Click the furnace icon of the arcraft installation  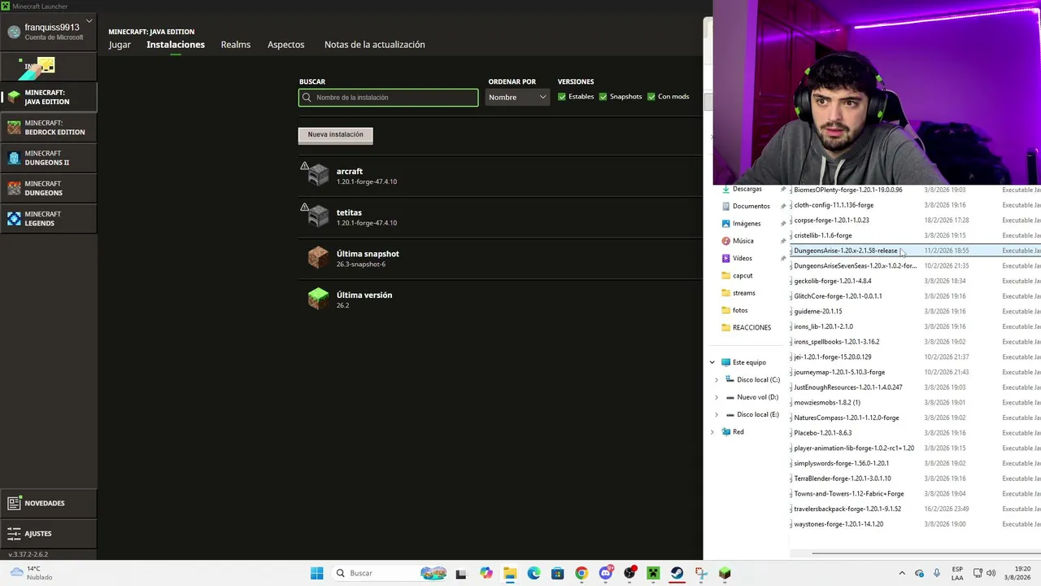(x=318, y=175)
